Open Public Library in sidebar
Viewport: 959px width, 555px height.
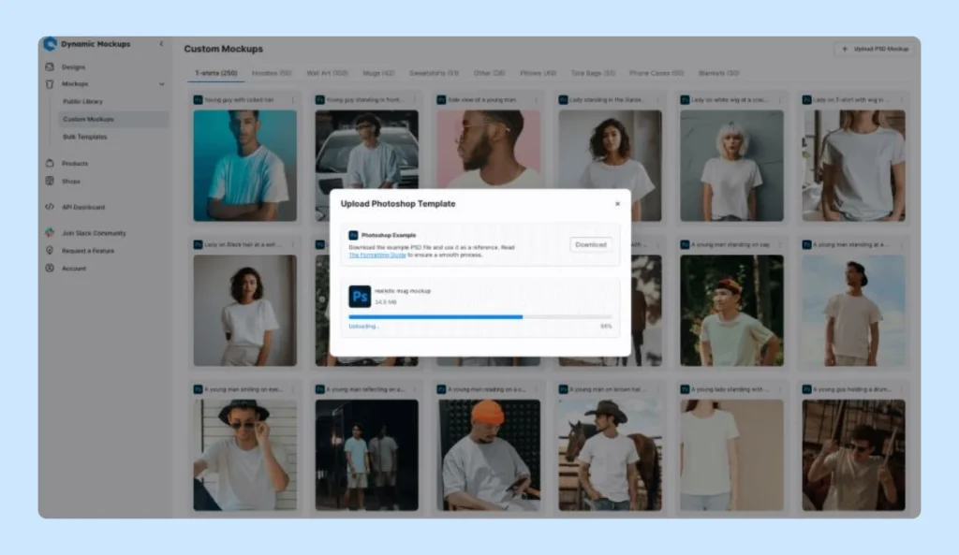click(82, 101)
